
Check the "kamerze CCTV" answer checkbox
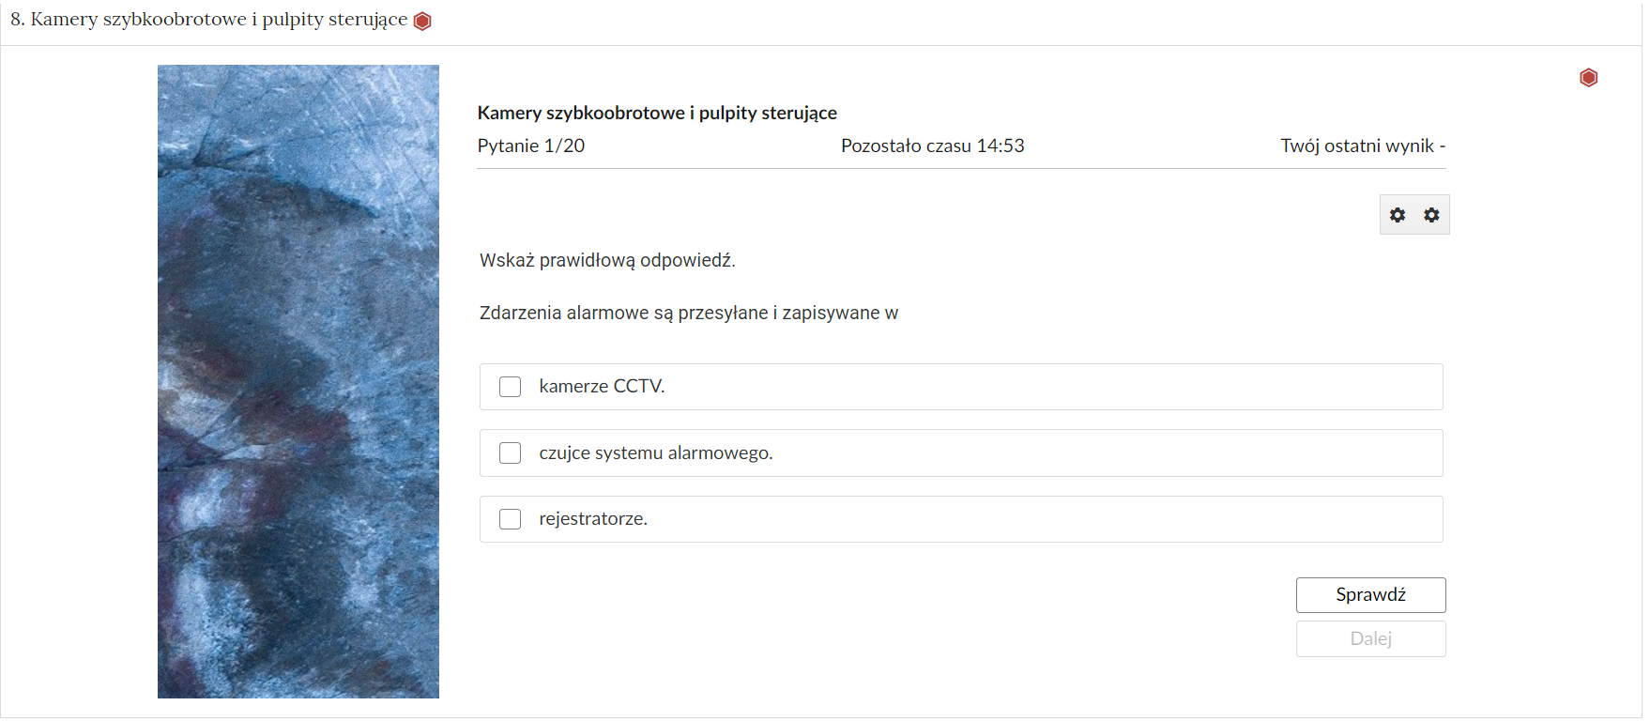click(x=510, y=386)
